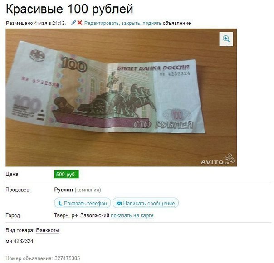Click the magnifier zoom icon on photo
Image resolution: width=274 pixels, height=263 pixels.
click(226, 39)
